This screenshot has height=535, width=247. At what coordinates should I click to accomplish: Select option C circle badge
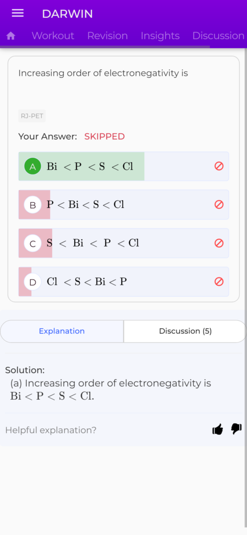point(33,243)
